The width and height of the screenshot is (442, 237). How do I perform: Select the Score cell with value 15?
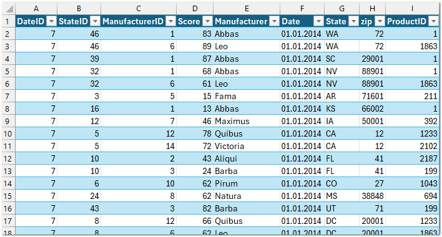[195, 96]
